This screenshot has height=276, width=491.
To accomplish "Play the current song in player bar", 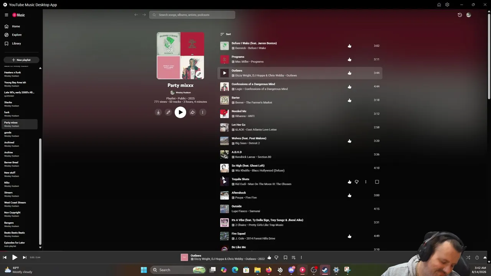I will (15, 258).
